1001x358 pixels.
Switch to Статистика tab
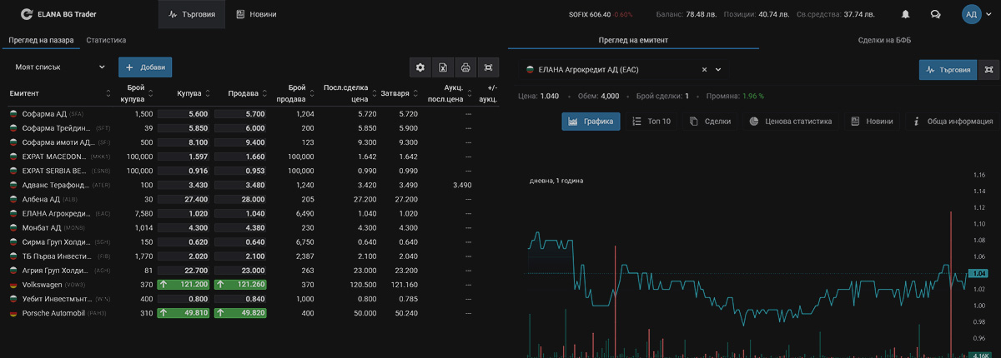[106, 39]
